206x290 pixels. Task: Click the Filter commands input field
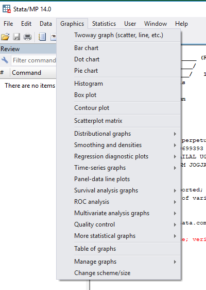pos(33,60)
